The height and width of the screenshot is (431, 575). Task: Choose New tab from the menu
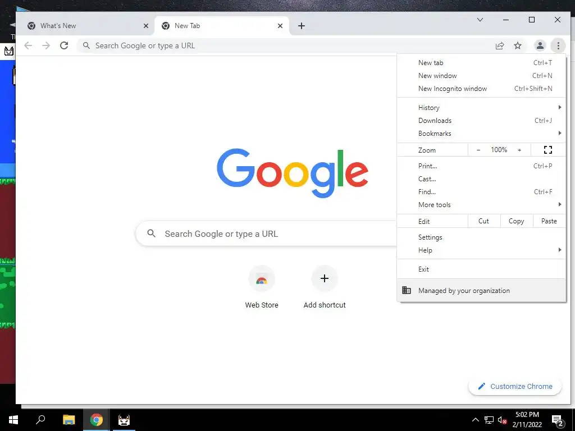coord(481,63)
